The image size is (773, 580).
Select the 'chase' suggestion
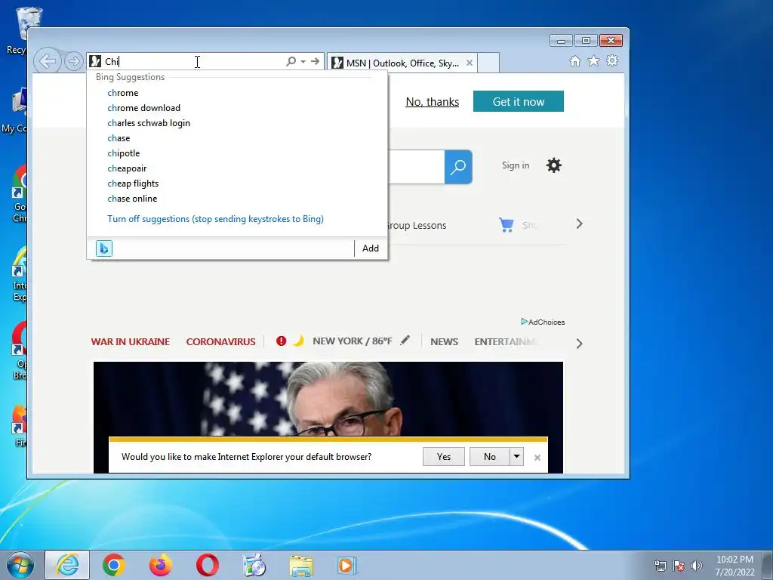(x=119, y=138)
